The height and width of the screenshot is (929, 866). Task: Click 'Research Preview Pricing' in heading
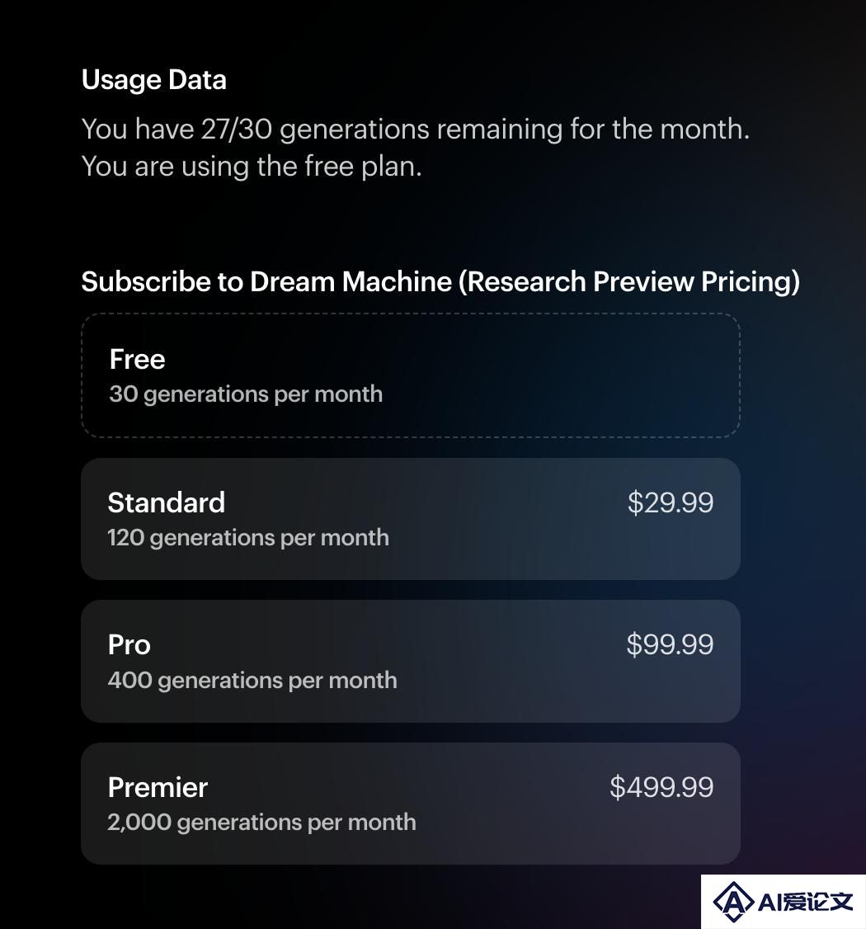629,281
